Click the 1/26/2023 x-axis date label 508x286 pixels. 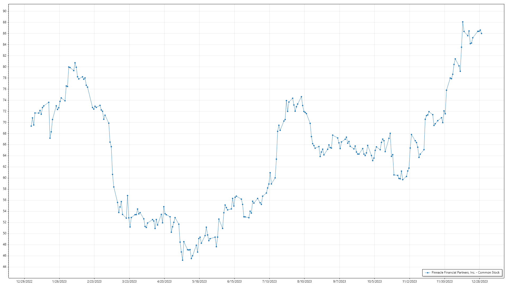click(x=59, y=281)
